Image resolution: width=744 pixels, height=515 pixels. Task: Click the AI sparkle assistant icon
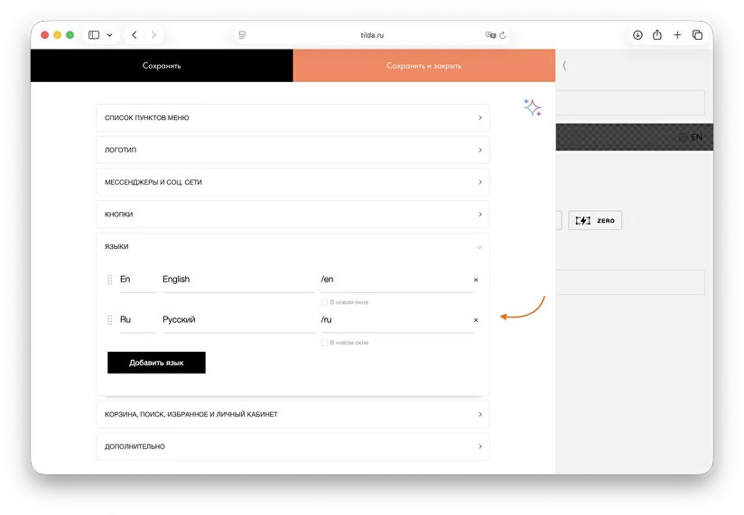533,107
